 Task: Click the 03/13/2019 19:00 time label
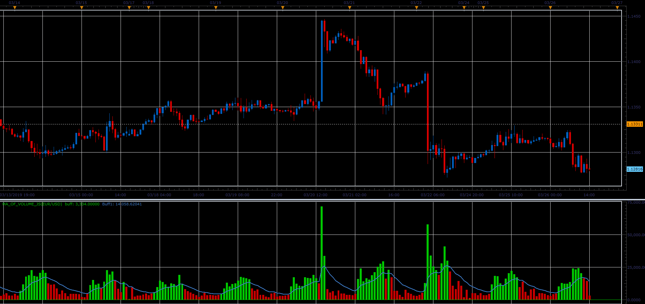click(17, 195)
